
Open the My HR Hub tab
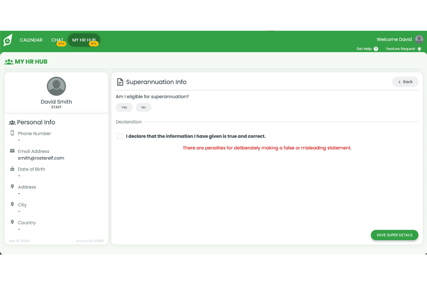[84, 40]
